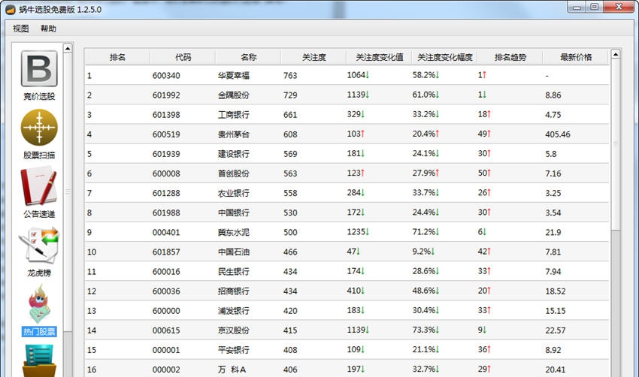
Task: Click price value 22.57
Action: (x=556, y=330)
